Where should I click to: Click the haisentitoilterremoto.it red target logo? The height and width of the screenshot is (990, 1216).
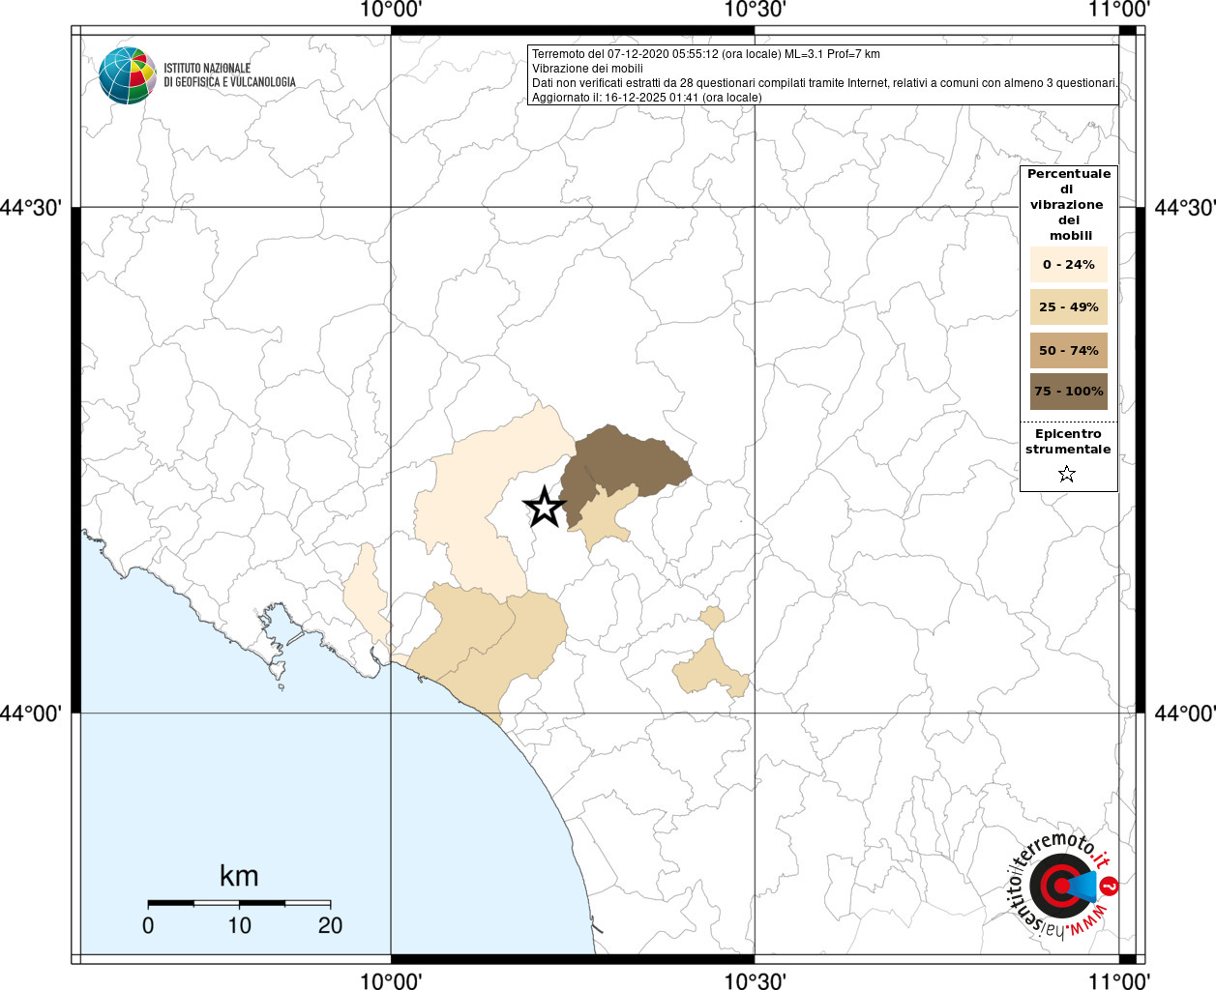[1061, 886]
